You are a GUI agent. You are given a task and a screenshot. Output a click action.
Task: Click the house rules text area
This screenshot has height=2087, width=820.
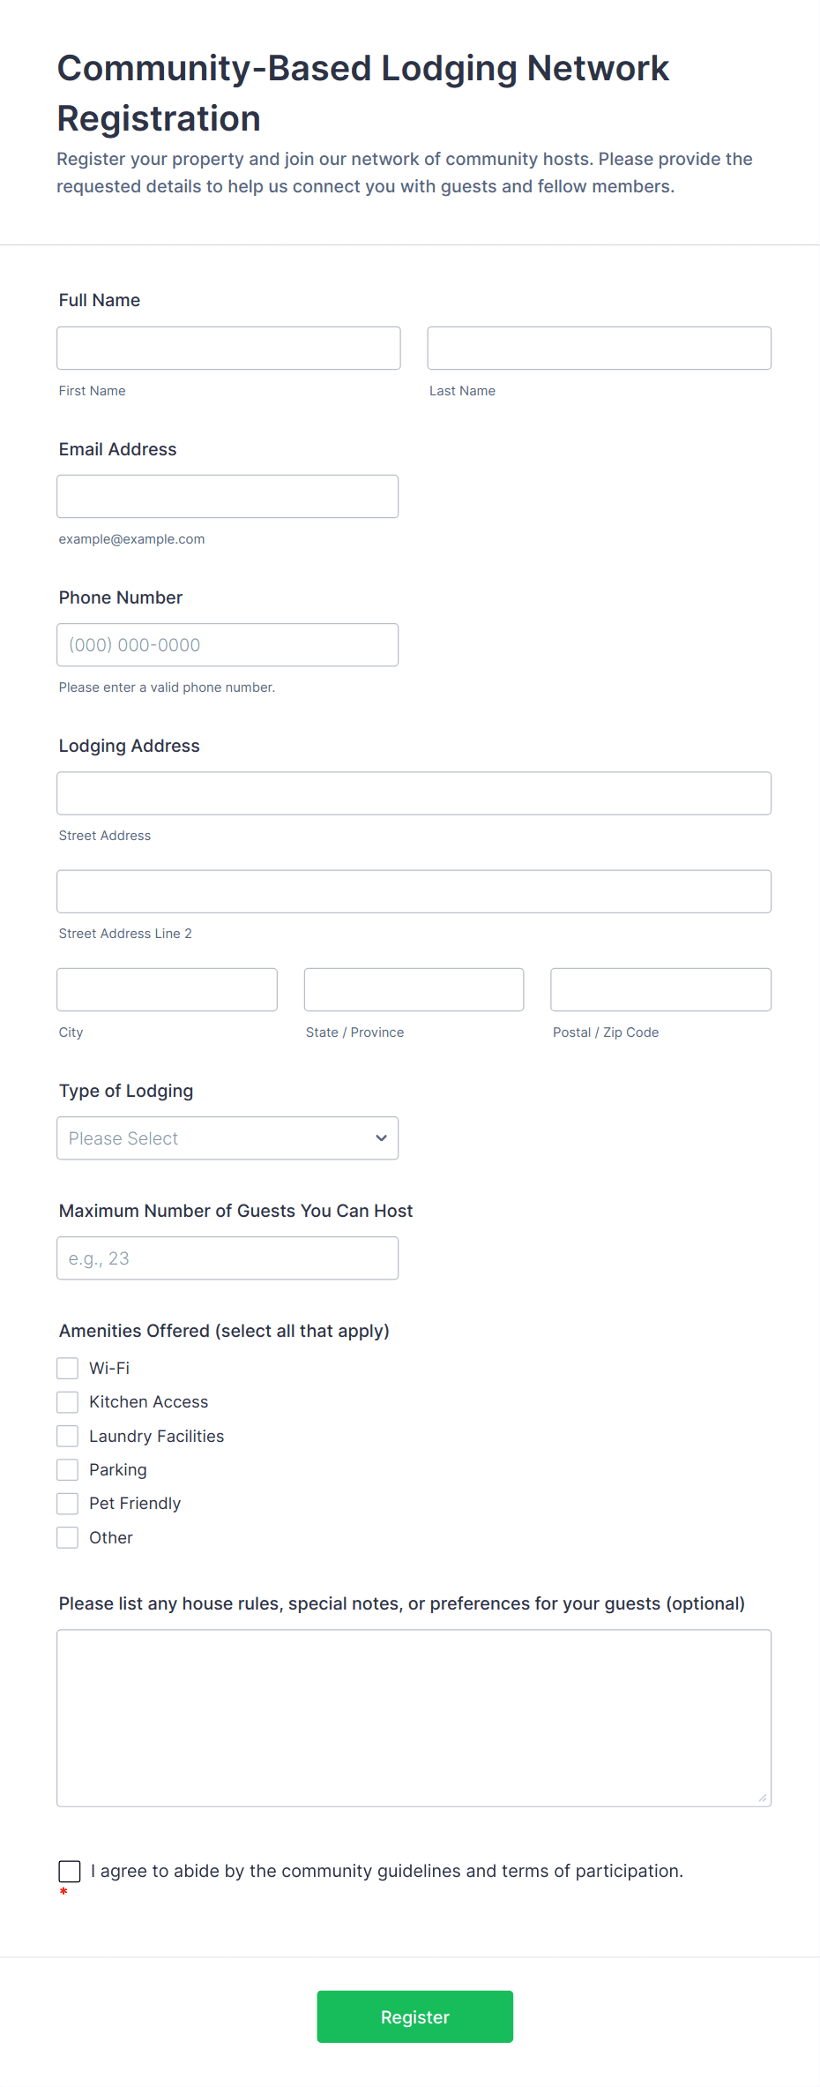tap(414, 1717)
